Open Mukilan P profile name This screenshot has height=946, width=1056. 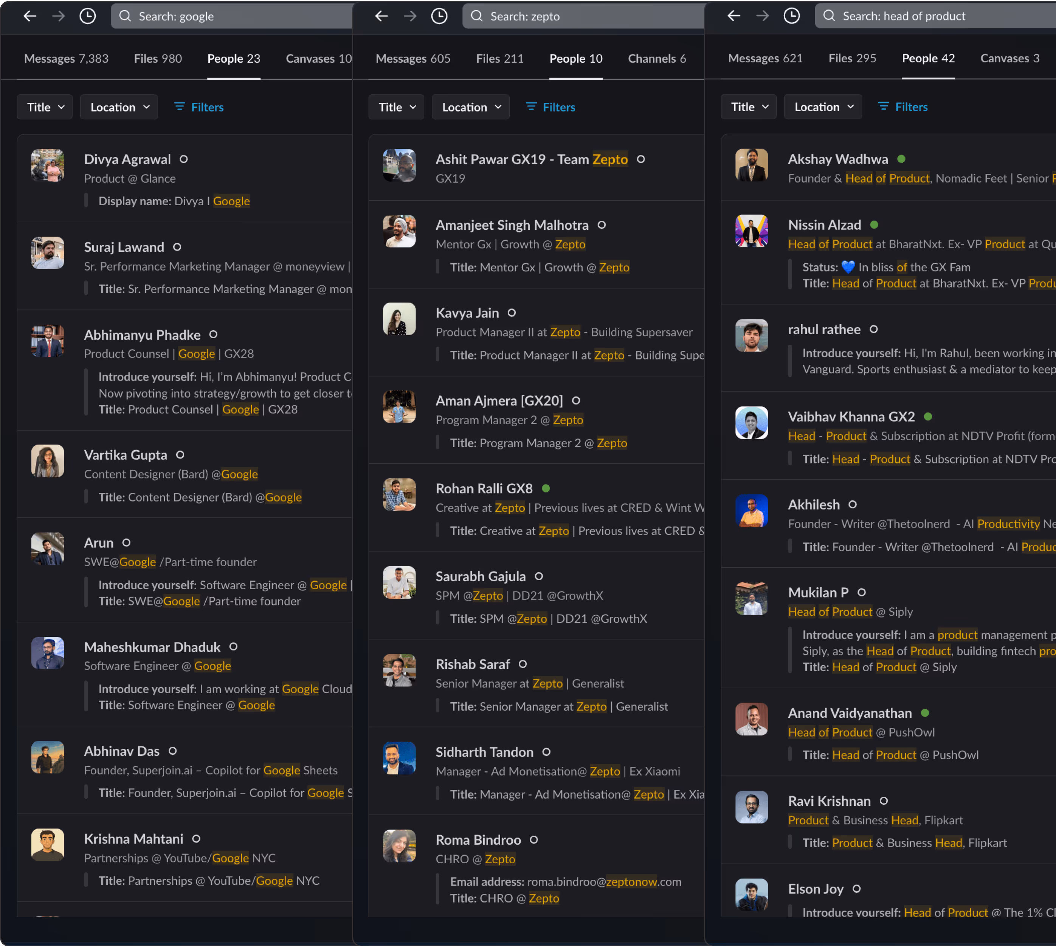pos(819,593)
